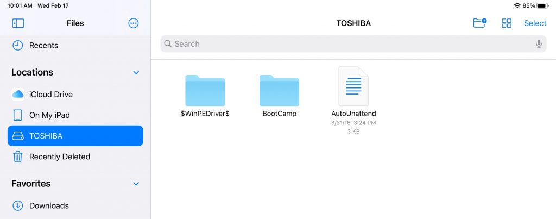Screen dimensions: 556x219
Task: Open Recents in the sidebar
Action: pyautogui.click(x=75, y=46)
